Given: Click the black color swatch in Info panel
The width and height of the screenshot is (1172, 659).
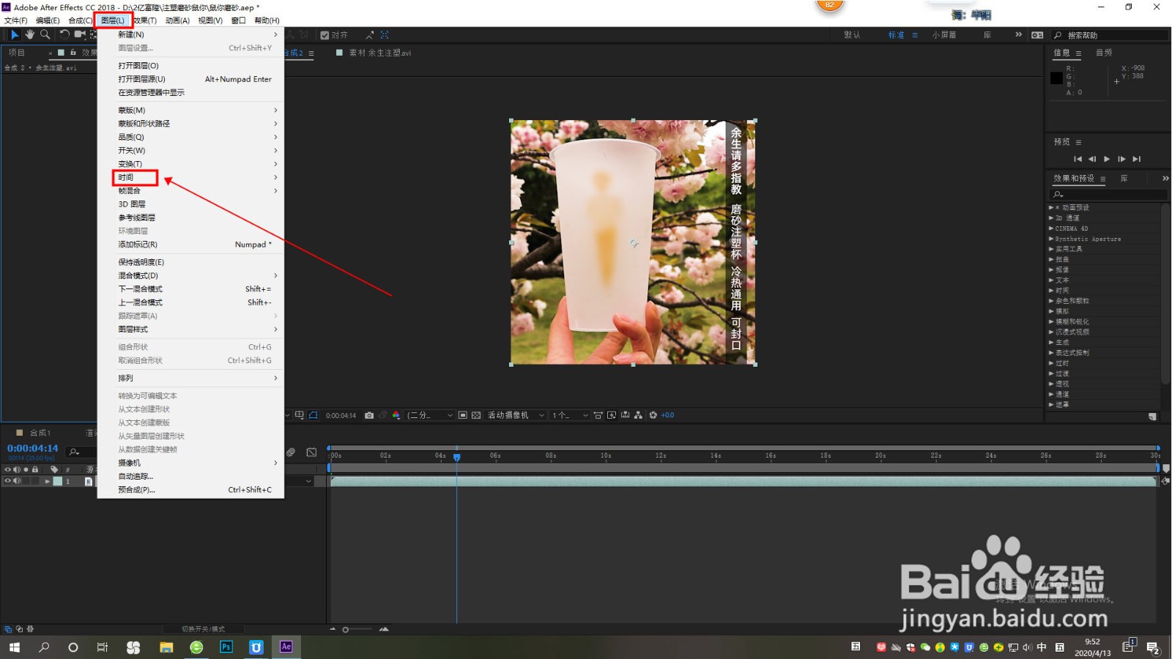Looking at the screenshot, I should click(x=1056, y=78).
